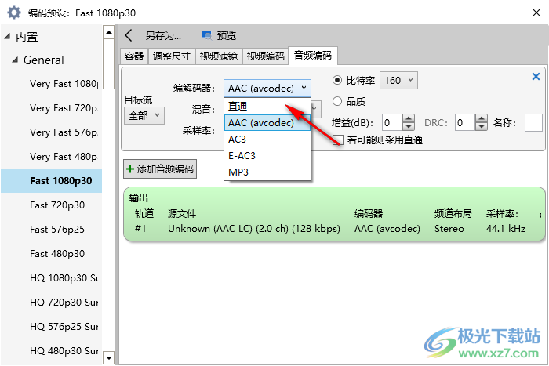Open the 容器 tab
Screen dimensions: 549x366
tap(134, 56)
